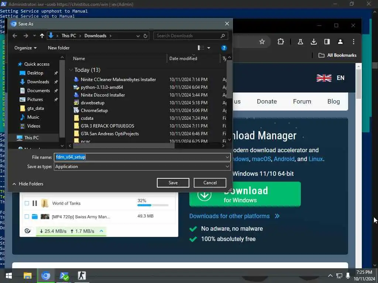The image size is (378, 283).
Task: Select gta_data folder in sidebar
Action: point(35,108)
